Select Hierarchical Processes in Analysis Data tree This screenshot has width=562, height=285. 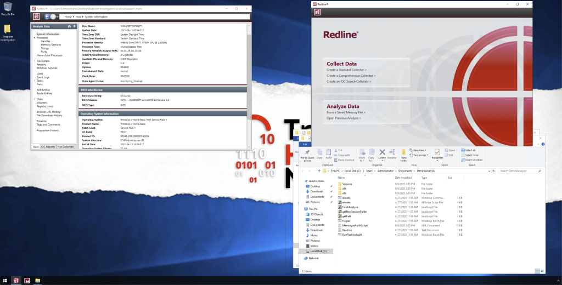pyautogui.click(x=49, y=55)
